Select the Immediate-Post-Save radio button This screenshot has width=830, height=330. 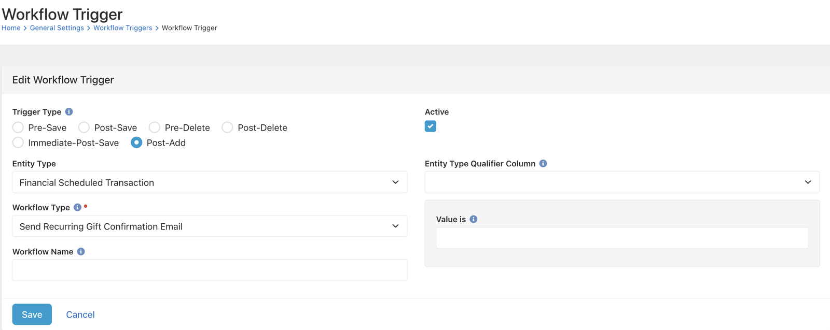tap(18, 142)
